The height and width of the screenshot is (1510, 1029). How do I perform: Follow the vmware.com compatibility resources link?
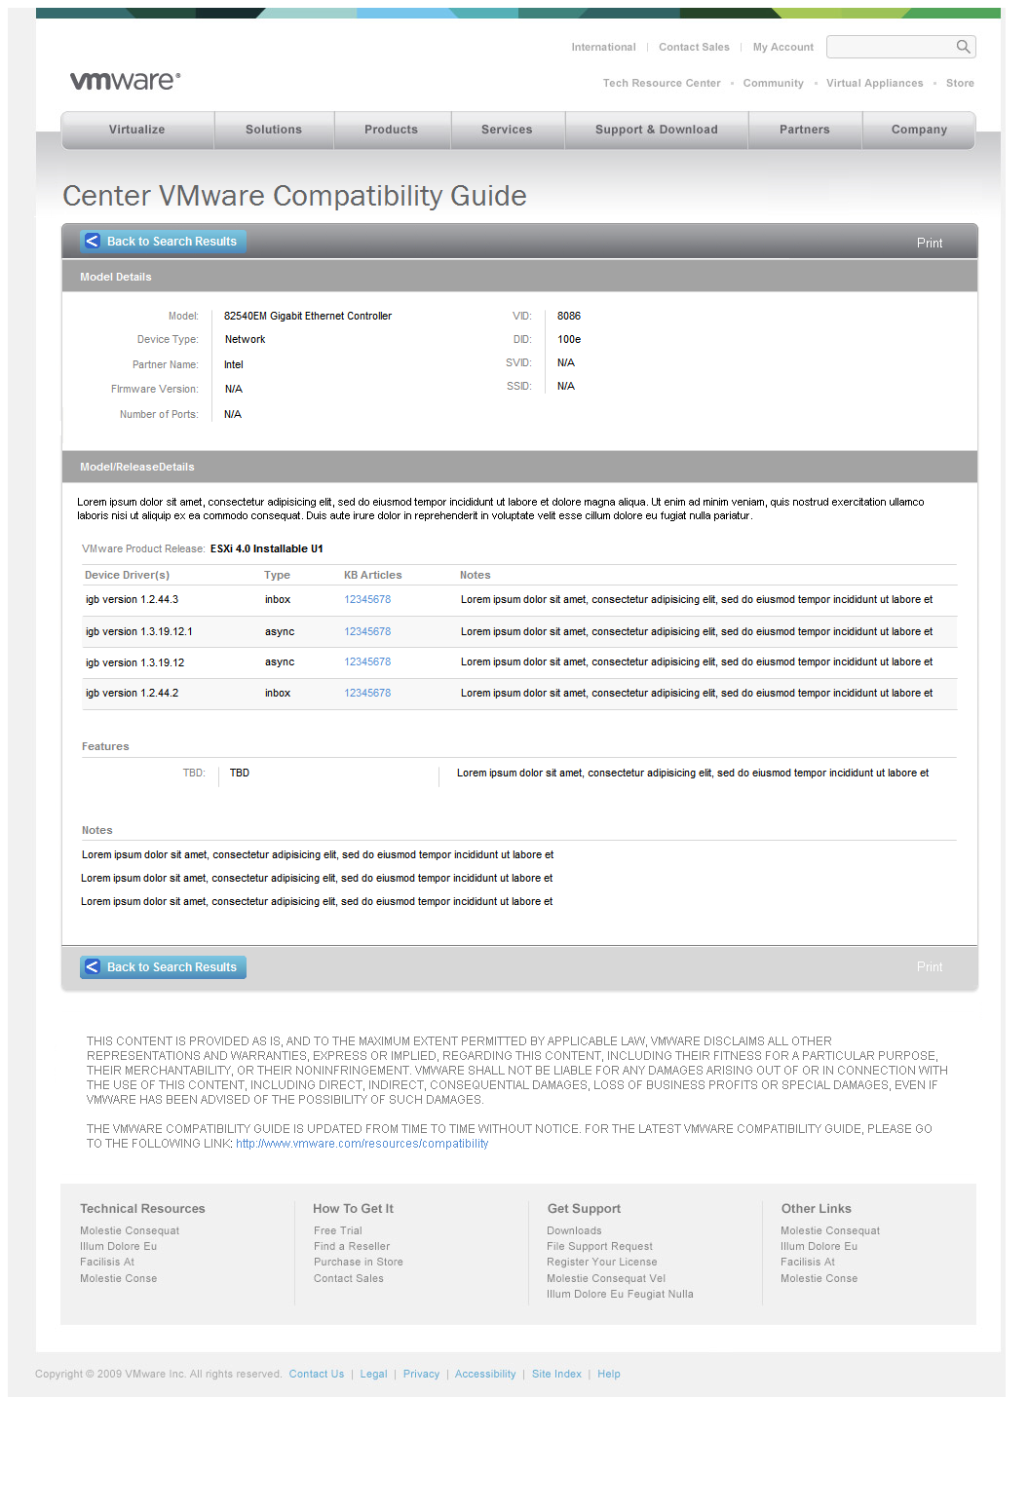coord(362,1144)
